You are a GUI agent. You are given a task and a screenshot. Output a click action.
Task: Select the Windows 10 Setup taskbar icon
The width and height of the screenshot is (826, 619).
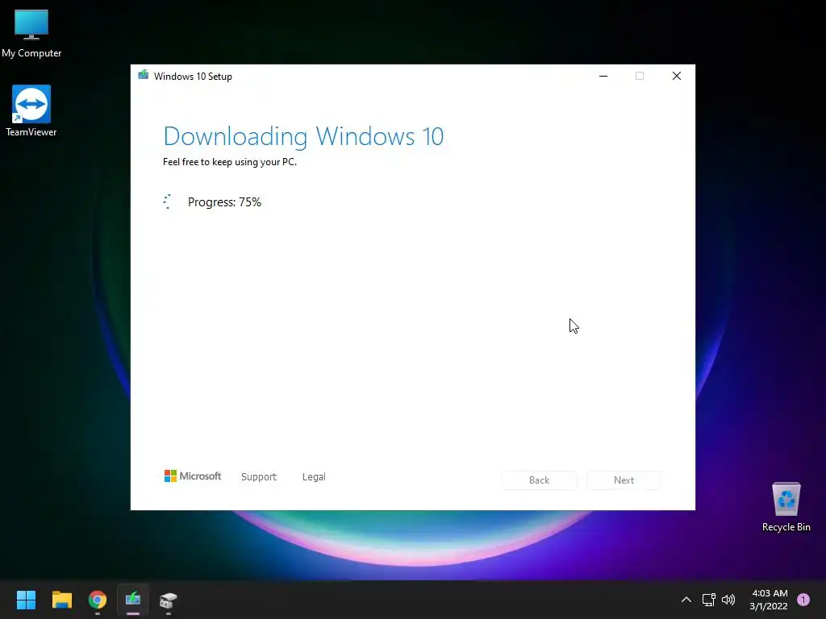point(133,600)
